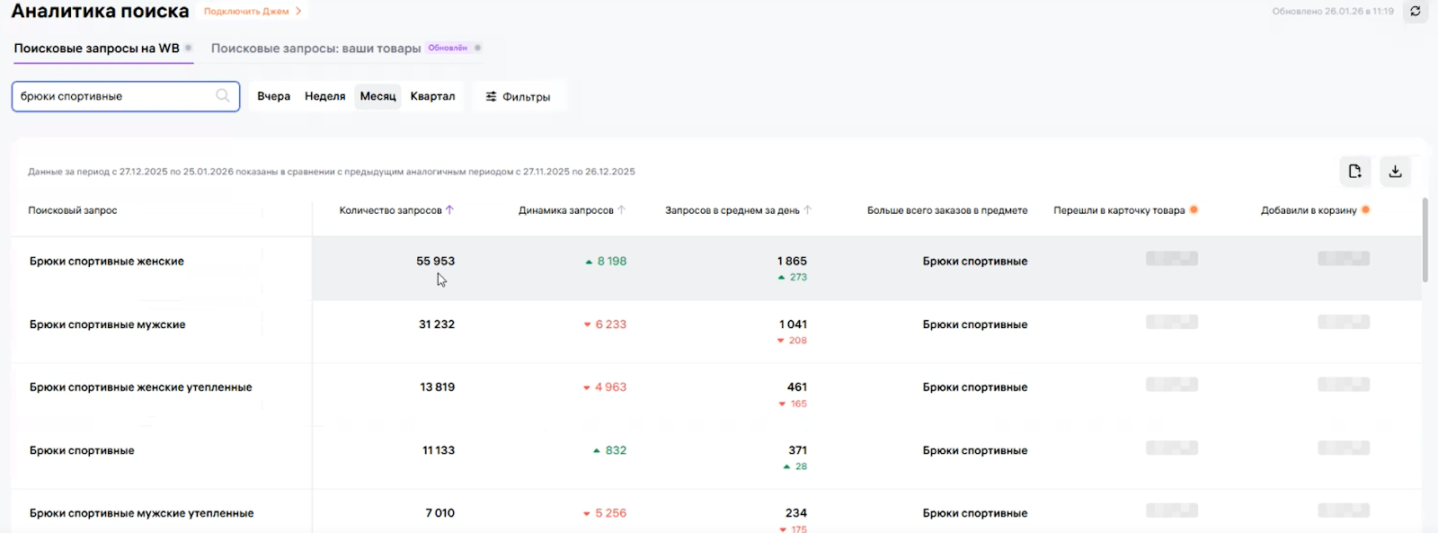Click sort arrow next to Количество запросов
This screenshot has width=1438, height=533.
pos(450,210)
